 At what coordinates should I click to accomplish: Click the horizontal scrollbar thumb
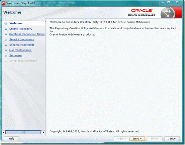pos(23,132)
